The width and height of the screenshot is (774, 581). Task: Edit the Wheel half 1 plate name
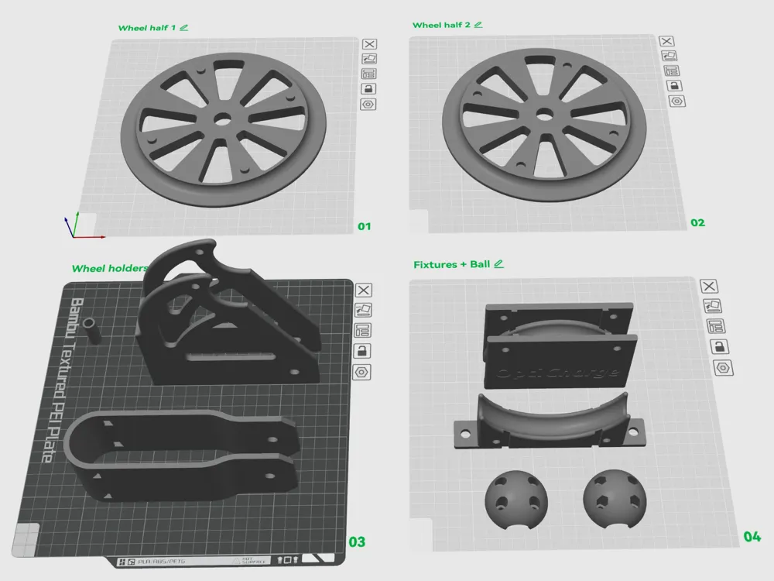pos(184,27)
